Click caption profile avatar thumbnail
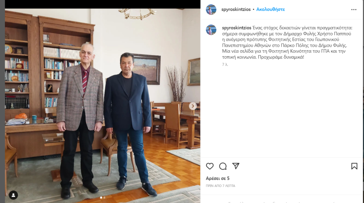Screen dimensions: 364x203 pos(211,30)
